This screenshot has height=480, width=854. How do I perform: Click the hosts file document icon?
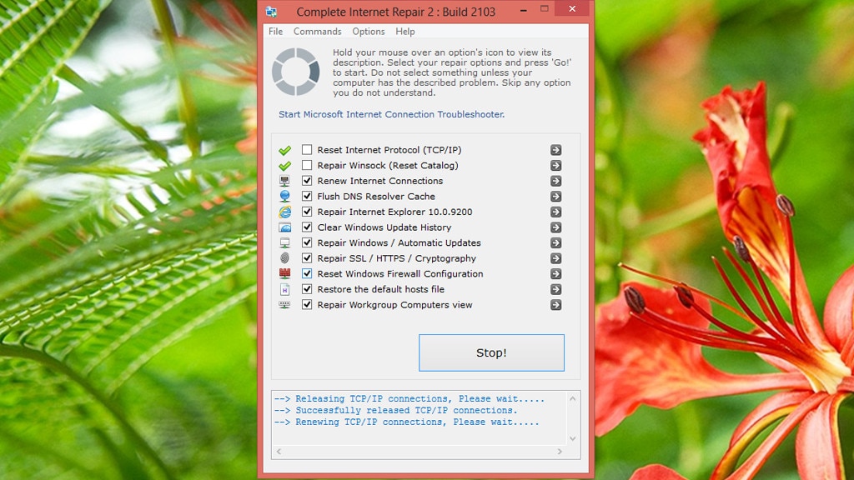tap(284, 289)
